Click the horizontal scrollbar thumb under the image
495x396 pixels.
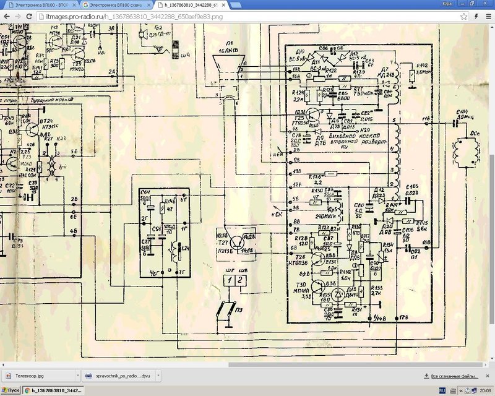(x=356, y=364)
